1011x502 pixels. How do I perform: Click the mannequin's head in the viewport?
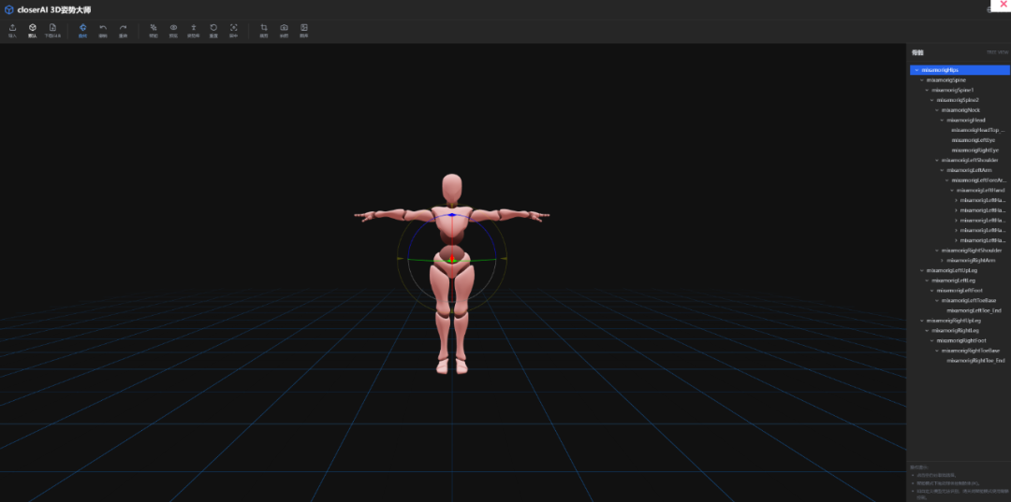point(453,188)
